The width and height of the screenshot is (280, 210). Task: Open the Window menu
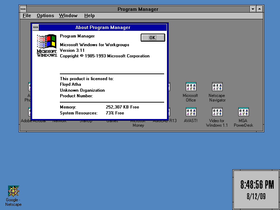click(x=68, y=15)
